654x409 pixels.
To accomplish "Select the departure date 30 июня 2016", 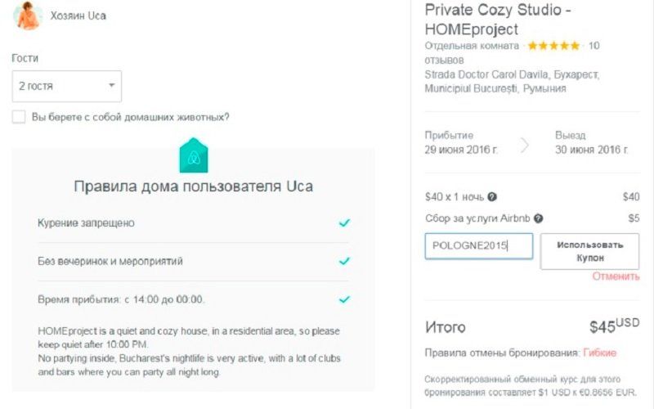I will pyautogui.click(x=592, y=150).
